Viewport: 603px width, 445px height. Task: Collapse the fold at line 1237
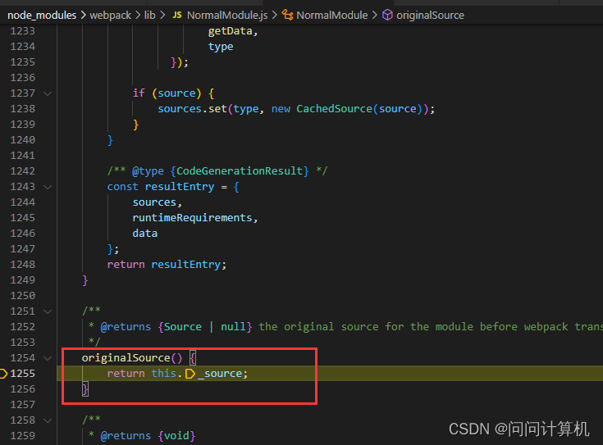(48, 93)
